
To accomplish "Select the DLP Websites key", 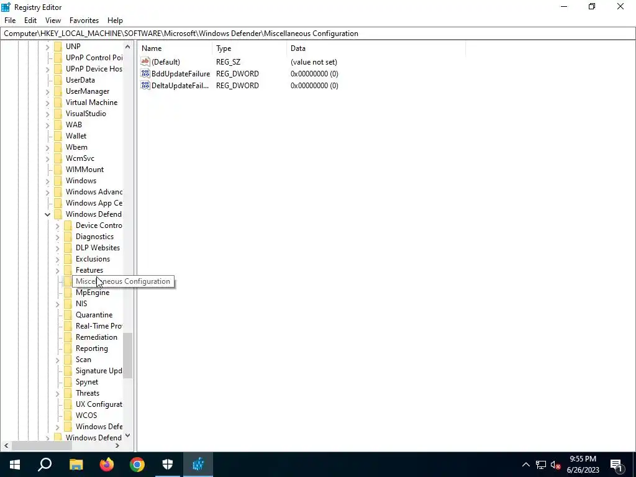I will (98, 248).
